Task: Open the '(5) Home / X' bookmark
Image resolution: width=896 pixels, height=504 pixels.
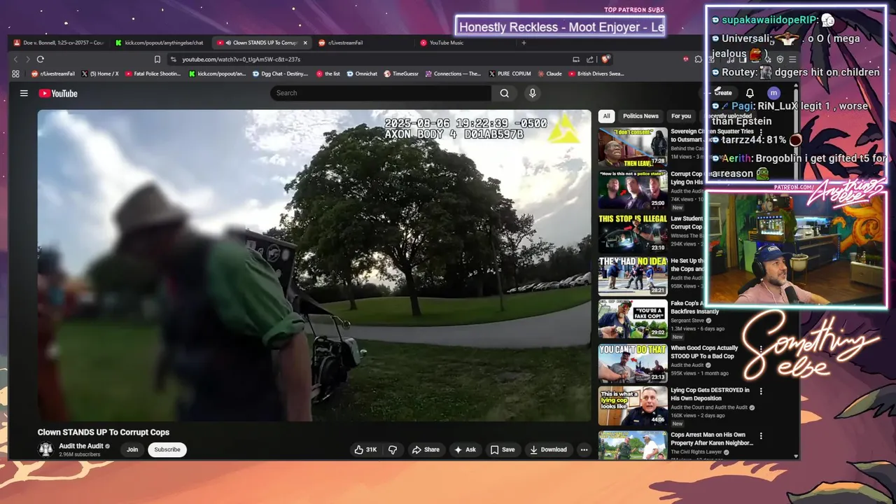Action: point(100,73)
